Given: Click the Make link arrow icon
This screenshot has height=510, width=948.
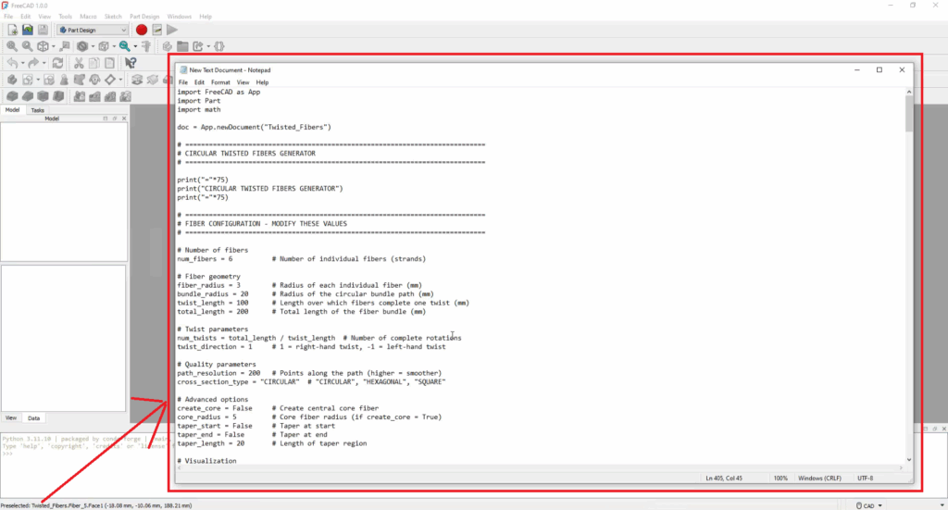Looking at the screenshot, I should pyautogui.click(x=198, y=46).
